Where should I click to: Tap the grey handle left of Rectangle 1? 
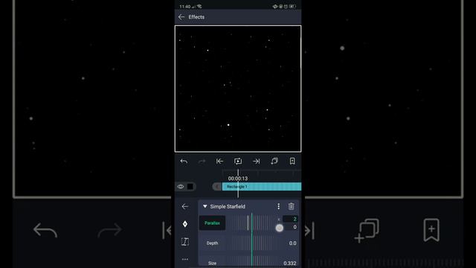[x=217, y=187]
